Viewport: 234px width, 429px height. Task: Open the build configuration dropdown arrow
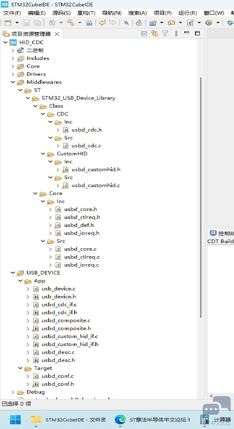[x=61, y=23]
